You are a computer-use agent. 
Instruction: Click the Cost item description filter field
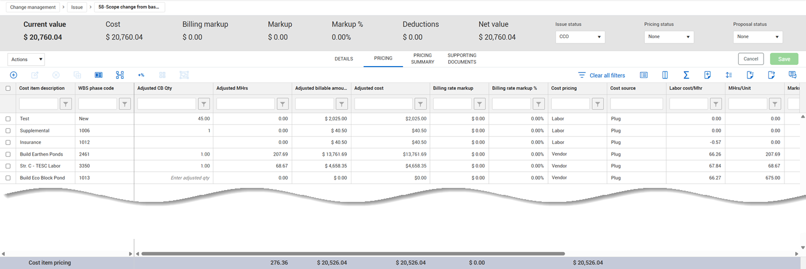pyautogui.click(x=38, y=104)
